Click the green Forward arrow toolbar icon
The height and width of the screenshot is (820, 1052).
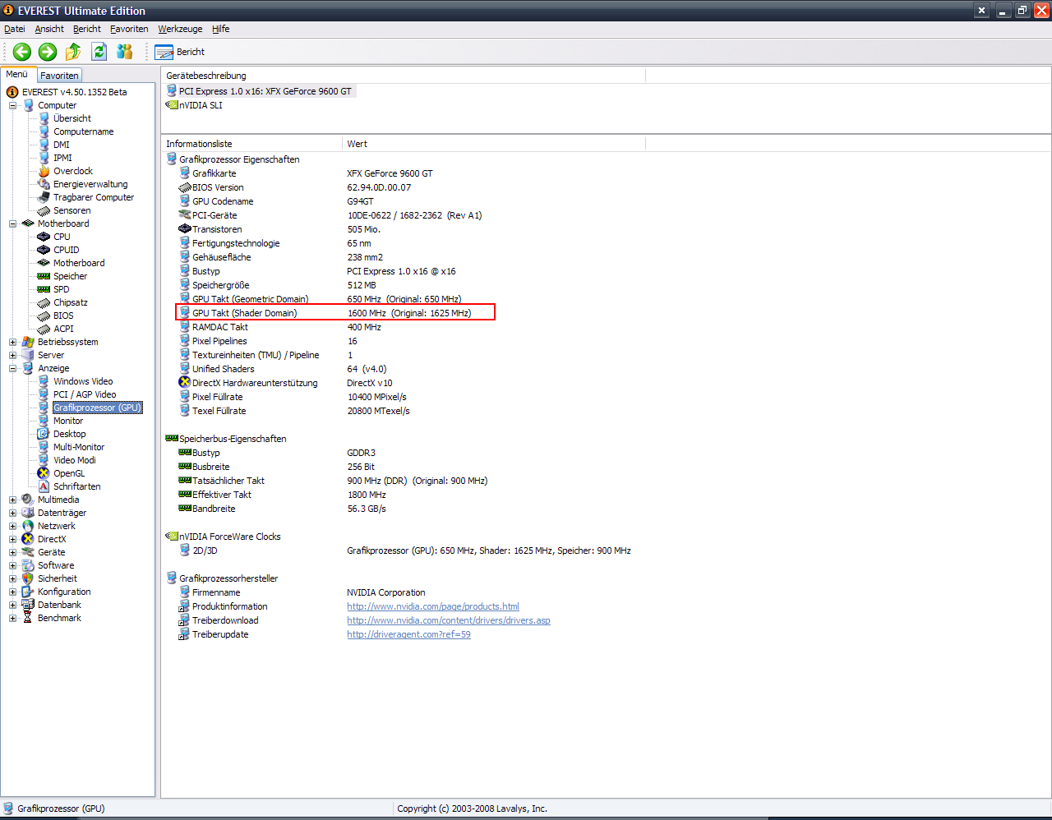(x=48, y=52)
